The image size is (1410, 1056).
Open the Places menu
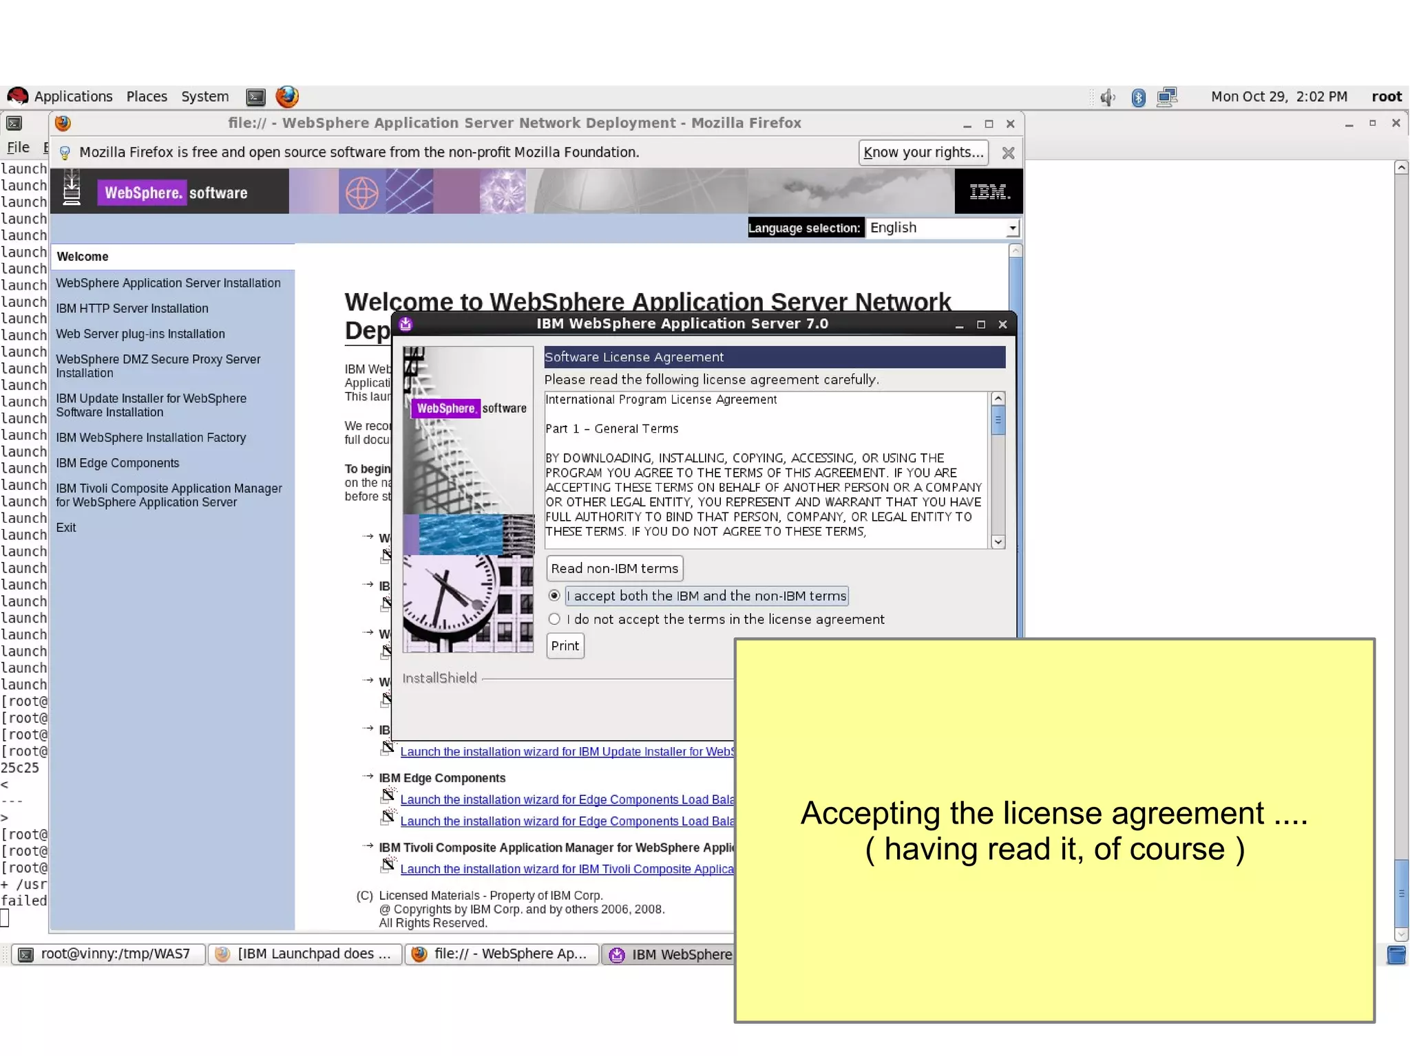[x=147, y=97]
